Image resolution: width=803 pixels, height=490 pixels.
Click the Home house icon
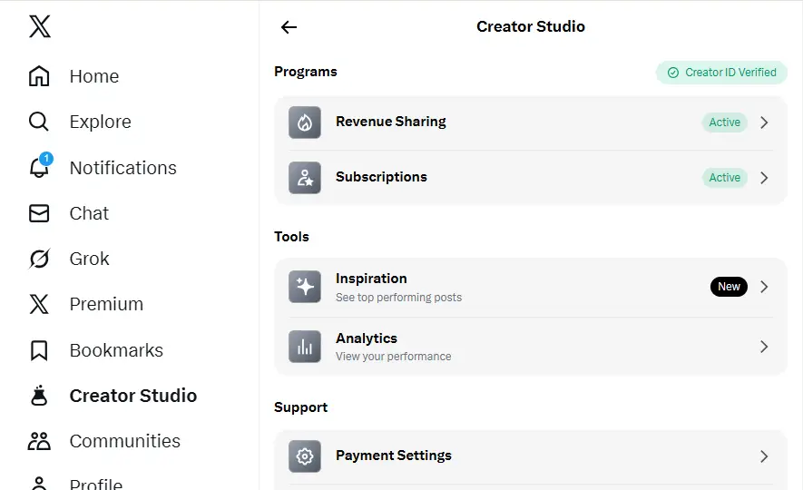[x=39, y=76]
